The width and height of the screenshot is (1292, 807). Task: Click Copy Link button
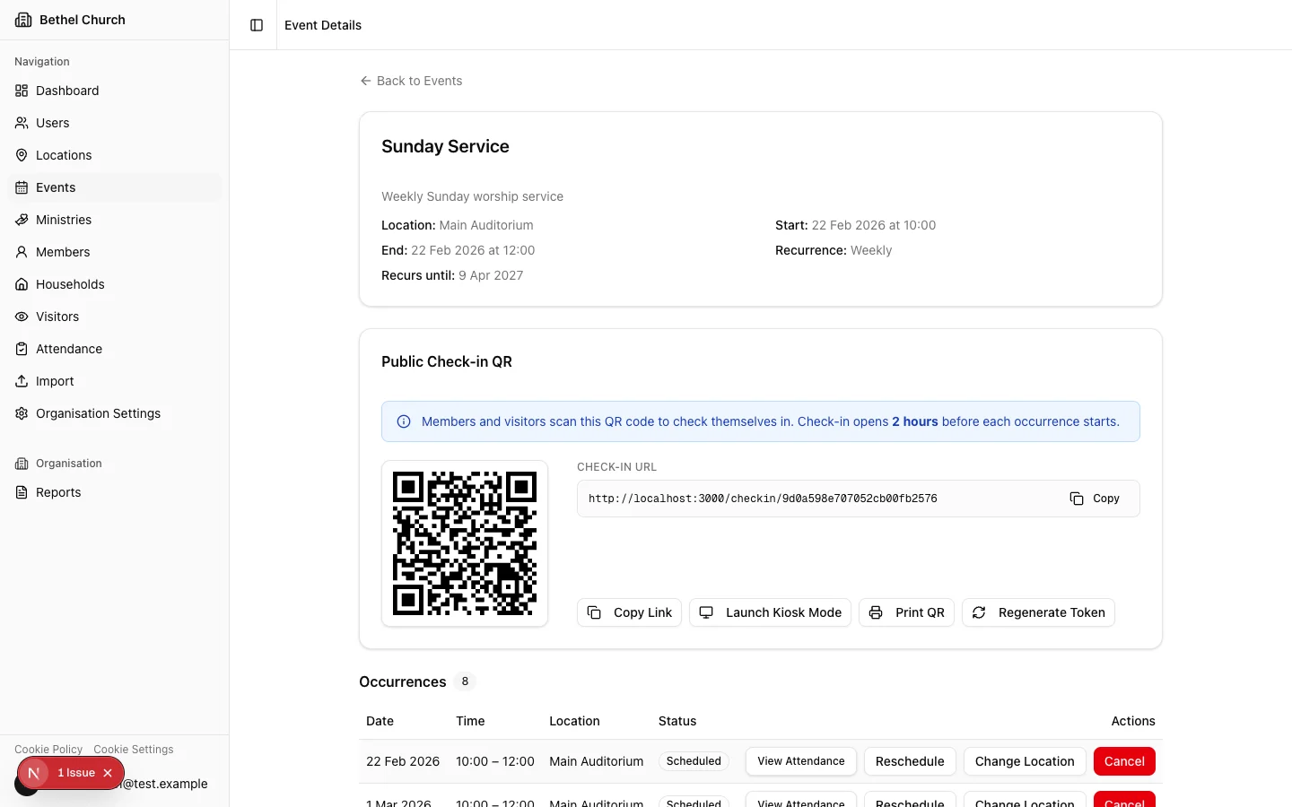pos(629,612)
